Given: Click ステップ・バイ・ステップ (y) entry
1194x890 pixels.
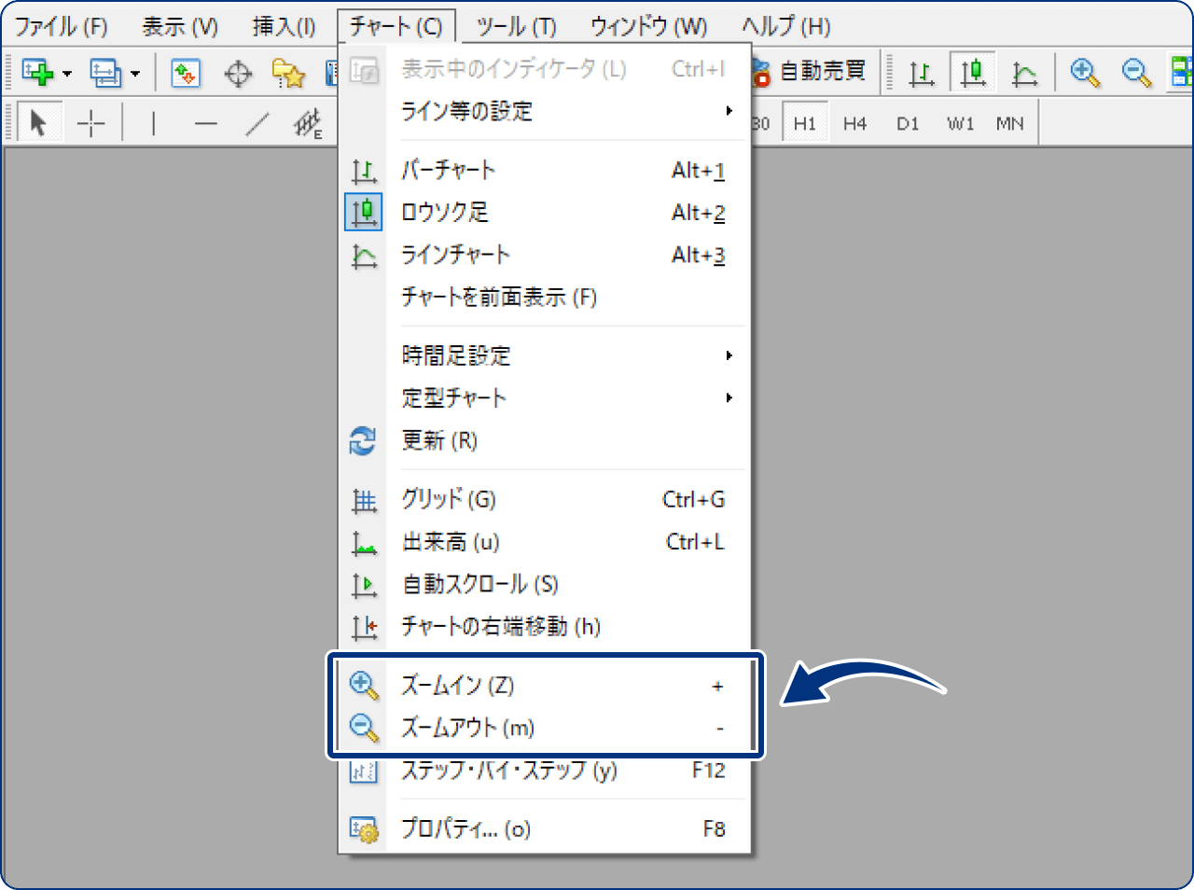Looking at the screenshot, I should point(545,771).
